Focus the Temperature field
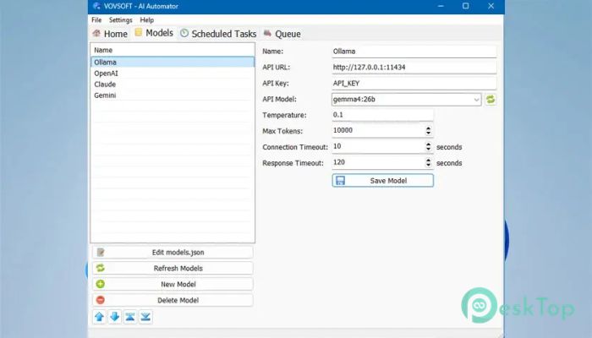This screenshot has width=592, height=338. [382, 115]
